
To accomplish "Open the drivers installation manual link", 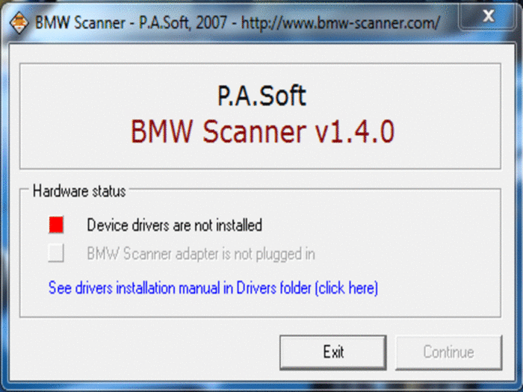I will point(213,287).
